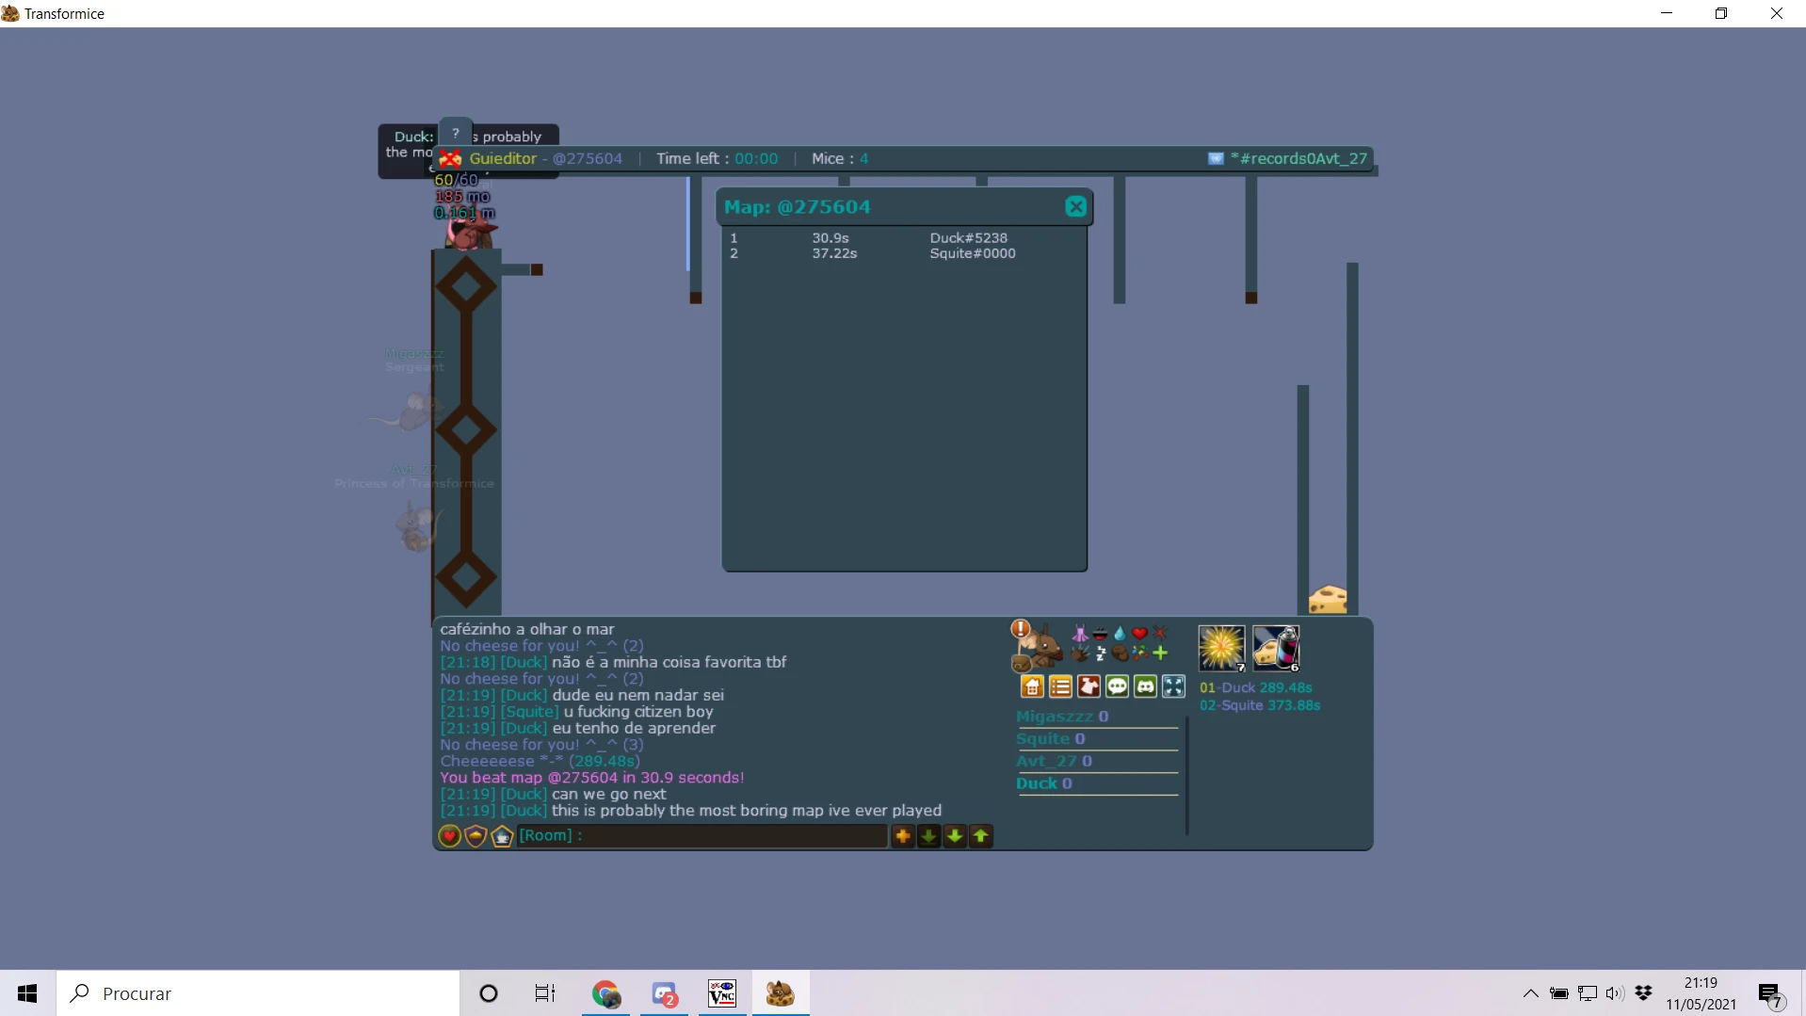Open the Windows notification center
Viewport: 1806px width, 1016px height.
[x=1769, y=994]
